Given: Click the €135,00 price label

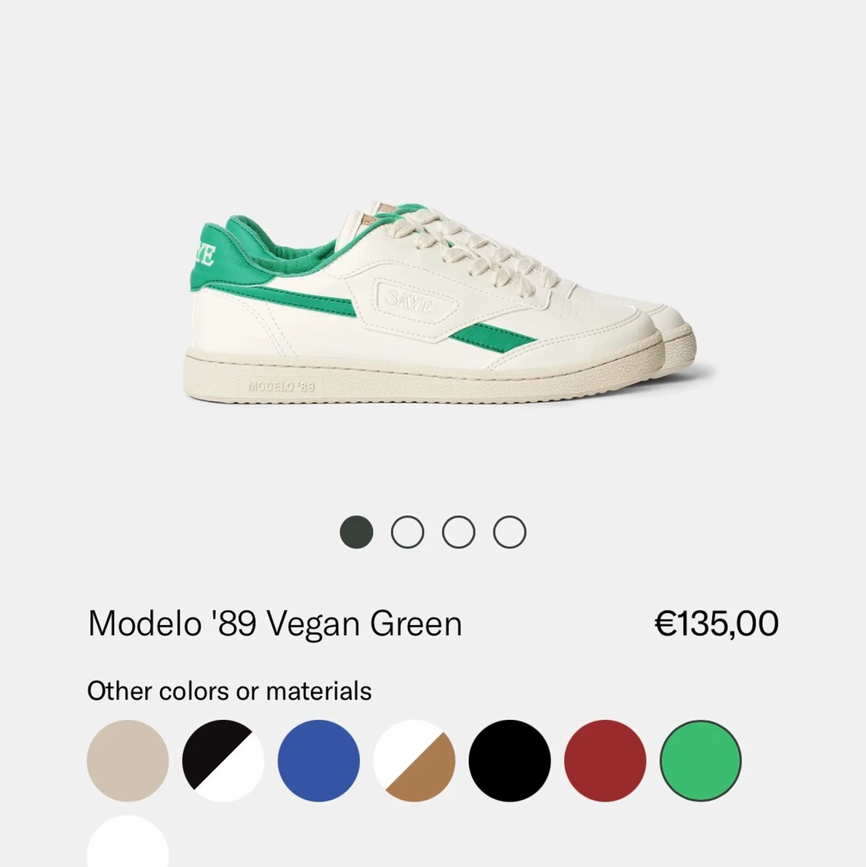Looking at the screenshot, I should (717, 623).
